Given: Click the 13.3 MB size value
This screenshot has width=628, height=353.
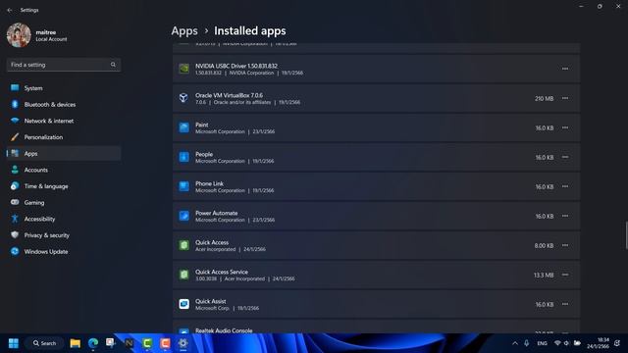Looking at the screenshot, I should [x=544, y=275].
